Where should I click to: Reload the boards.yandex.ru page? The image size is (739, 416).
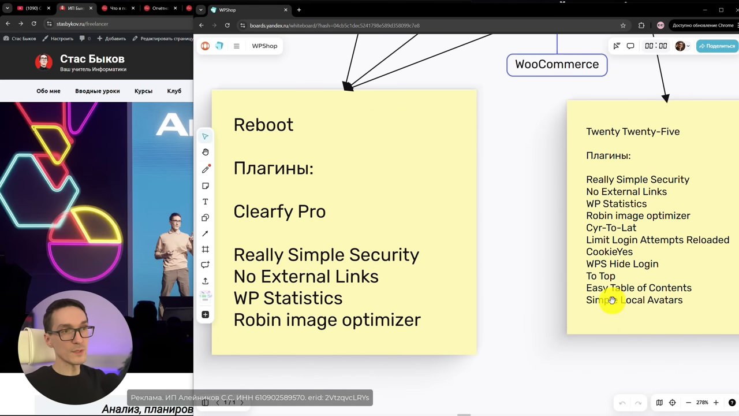[227, 25]
